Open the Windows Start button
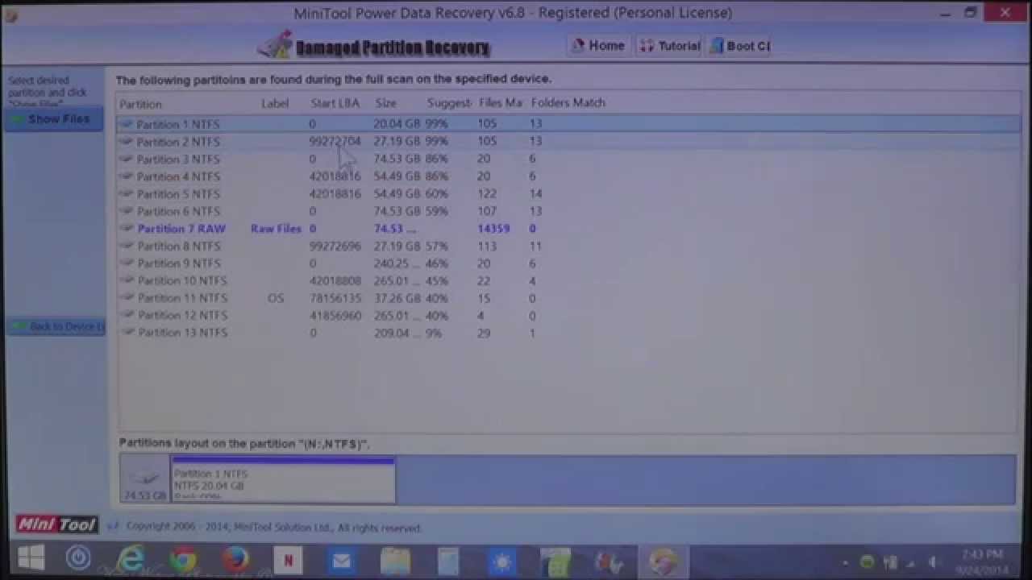The height and width of the screenshot is (580, 1032). (x=31, y=559)
